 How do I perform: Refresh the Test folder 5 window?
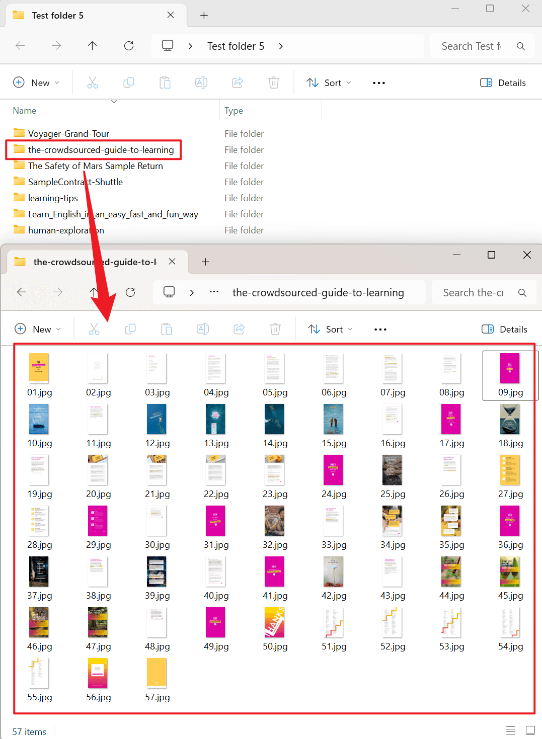[x=129, y=46]
